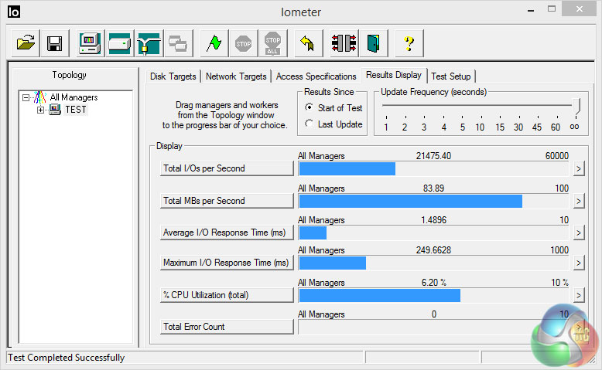Select the Start of Test radio button

(309, 107)
